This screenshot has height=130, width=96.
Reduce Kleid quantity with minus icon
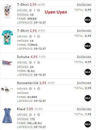click(x=30, y=115)
